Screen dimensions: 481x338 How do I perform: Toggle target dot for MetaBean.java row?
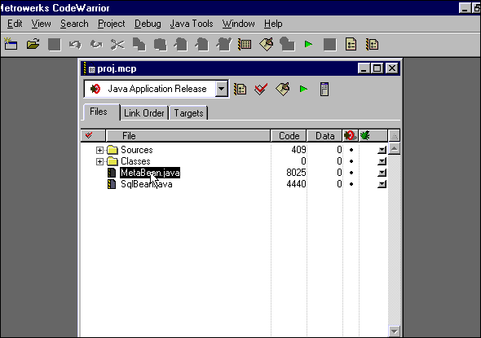coord(351,173)
